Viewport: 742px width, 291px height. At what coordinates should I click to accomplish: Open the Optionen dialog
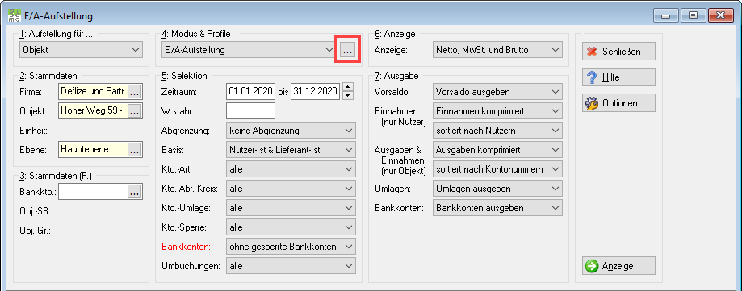pos(618,103)
